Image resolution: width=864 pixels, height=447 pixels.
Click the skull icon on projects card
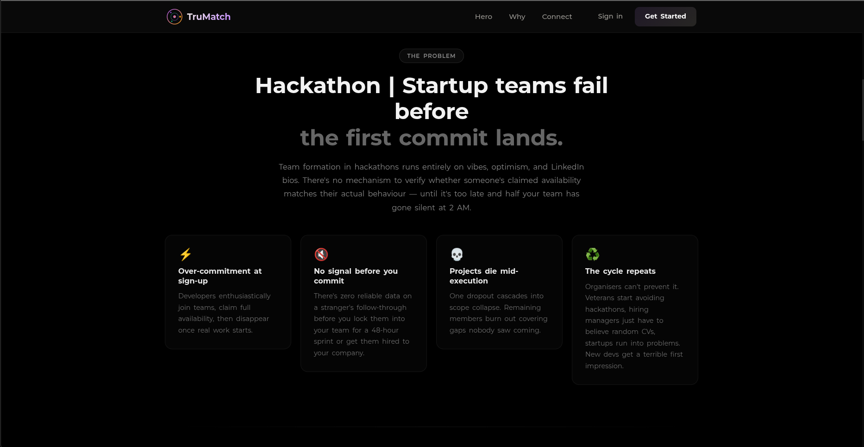coord(457,254)
